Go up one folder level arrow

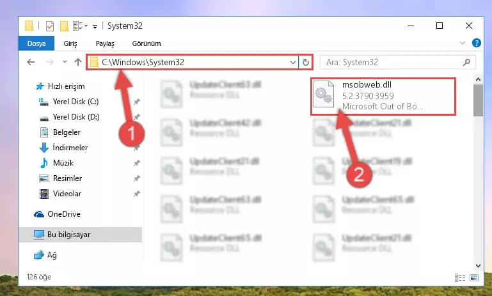coord(78,62)
